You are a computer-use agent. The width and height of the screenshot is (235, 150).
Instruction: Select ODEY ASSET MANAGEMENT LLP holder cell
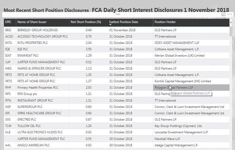[x=177, y=43]
